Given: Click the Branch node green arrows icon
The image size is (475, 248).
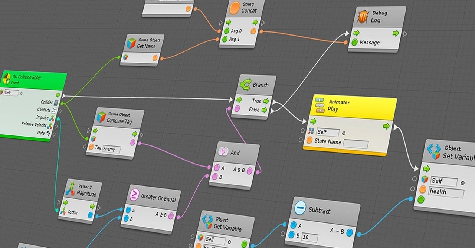Looking at the screenshot, I should 246,85.
